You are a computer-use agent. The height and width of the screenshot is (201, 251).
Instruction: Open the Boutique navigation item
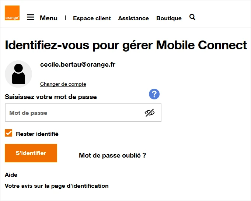pos(169,18)
